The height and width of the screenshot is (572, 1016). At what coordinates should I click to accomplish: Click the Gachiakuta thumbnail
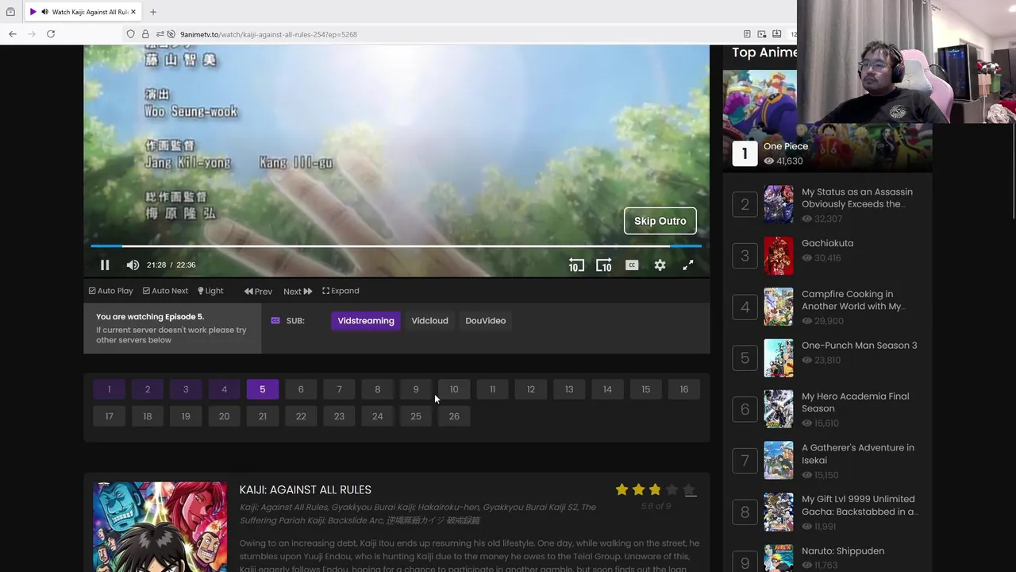[x=779, y=256]
